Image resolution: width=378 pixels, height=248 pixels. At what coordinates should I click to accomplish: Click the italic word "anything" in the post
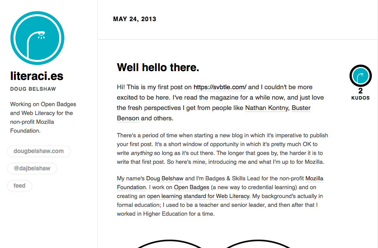(139, 153)
